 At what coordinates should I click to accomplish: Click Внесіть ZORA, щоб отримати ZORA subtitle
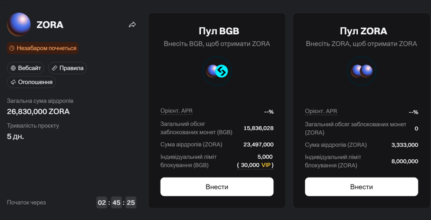[x=361, y=44]
